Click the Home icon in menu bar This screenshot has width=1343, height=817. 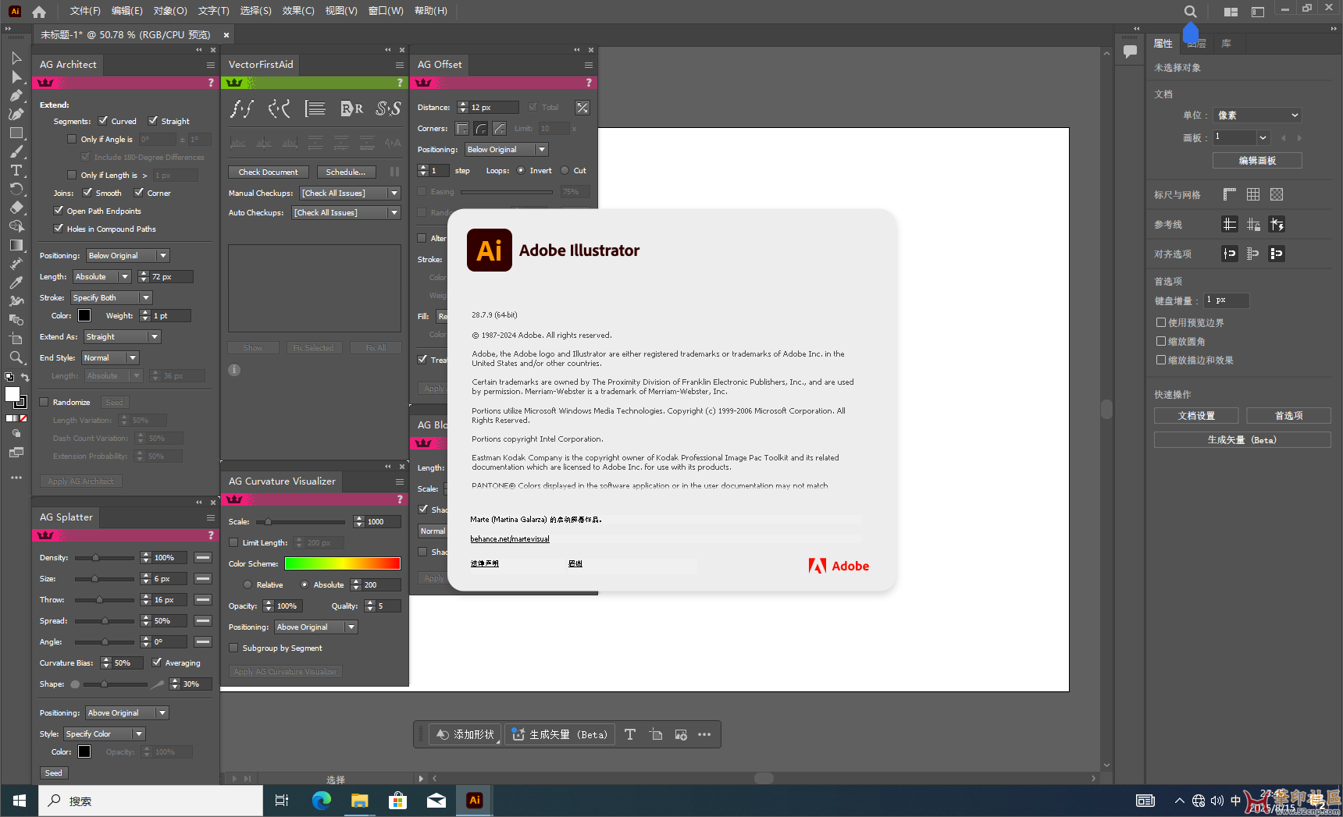tap(39, 12)
